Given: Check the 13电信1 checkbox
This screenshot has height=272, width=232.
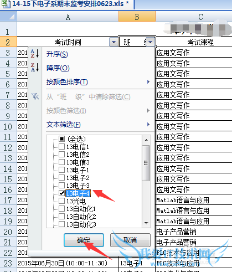Looking at the screenshot, I should 61,147.
